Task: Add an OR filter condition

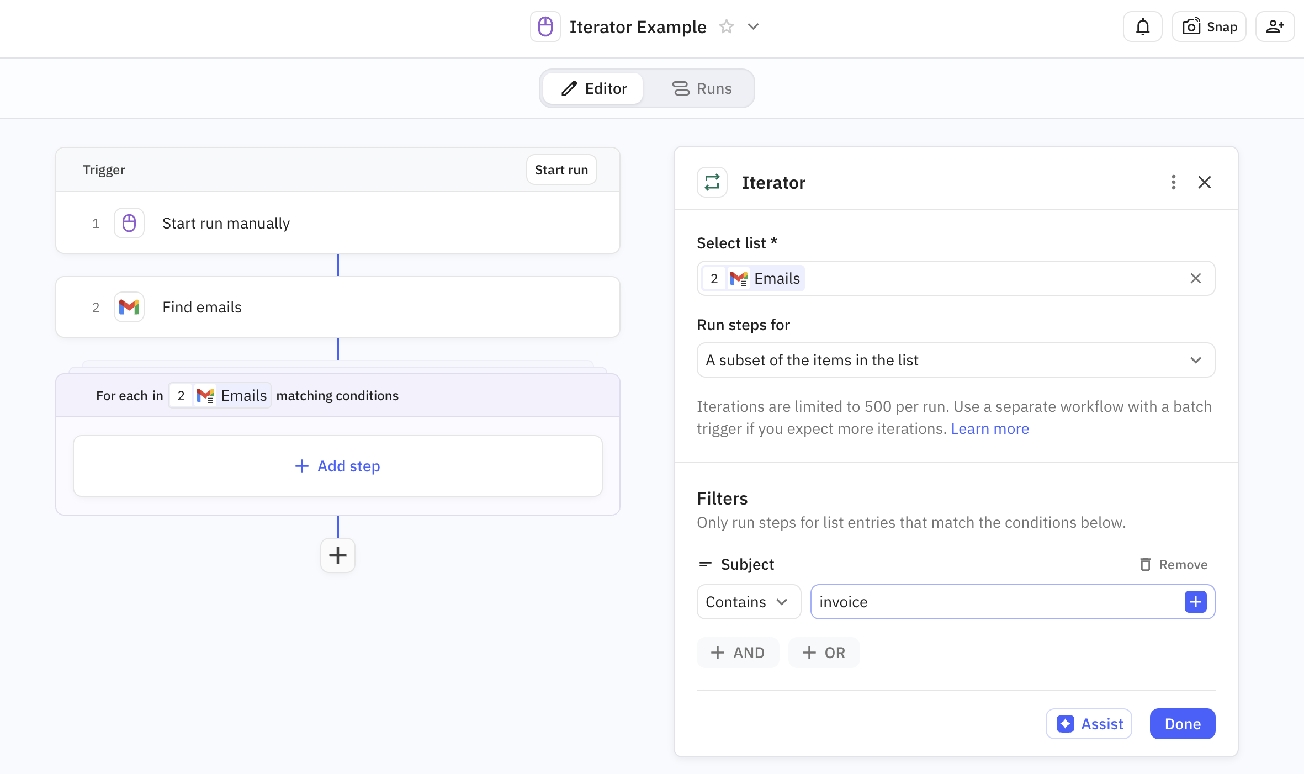Action: pyautogui.click(x=824, y=653)
